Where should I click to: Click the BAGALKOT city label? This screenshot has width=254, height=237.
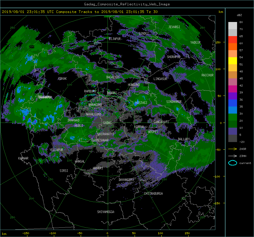pos(113,77)
